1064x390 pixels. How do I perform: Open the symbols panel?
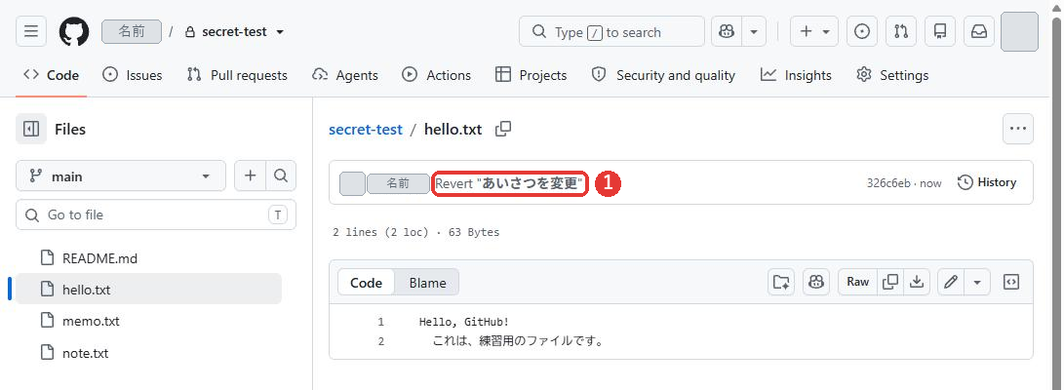tap(1011, 282)
